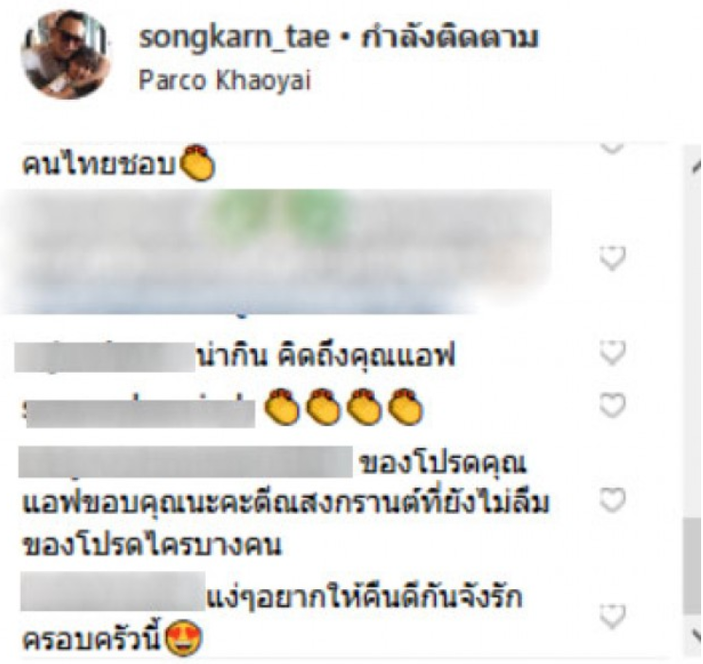This screenshot has height=664, width=703.
Task: Like the blurred comment with the heart icon
Action: (613, 258)
